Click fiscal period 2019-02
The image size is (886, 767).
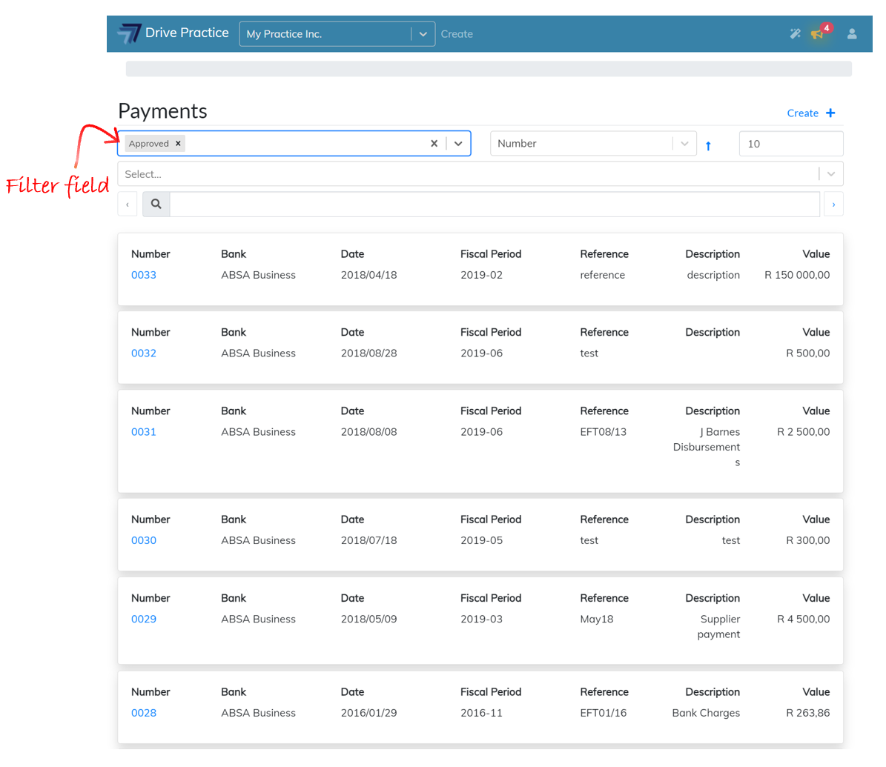click(x=481, y=275)
